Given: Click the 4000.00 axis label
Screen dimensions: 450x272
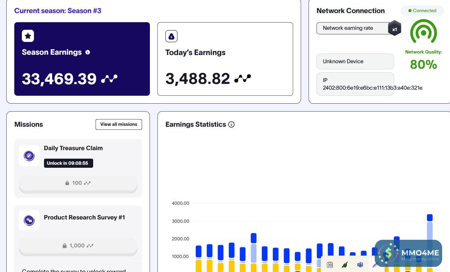Looking at the screenshot, I should (x=181, y=203).
